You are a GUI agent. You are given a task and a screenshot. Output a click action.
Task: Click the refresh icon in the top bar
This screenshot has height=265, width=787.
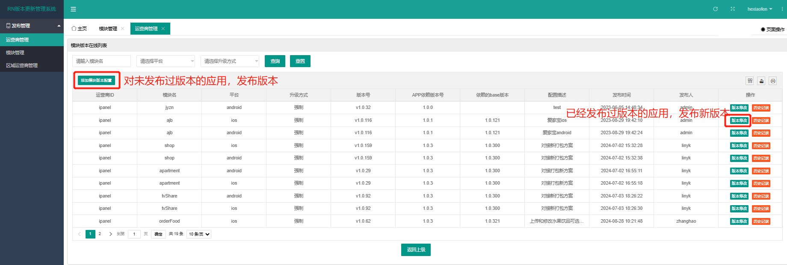pyautogui.click(x=715, y=9)
